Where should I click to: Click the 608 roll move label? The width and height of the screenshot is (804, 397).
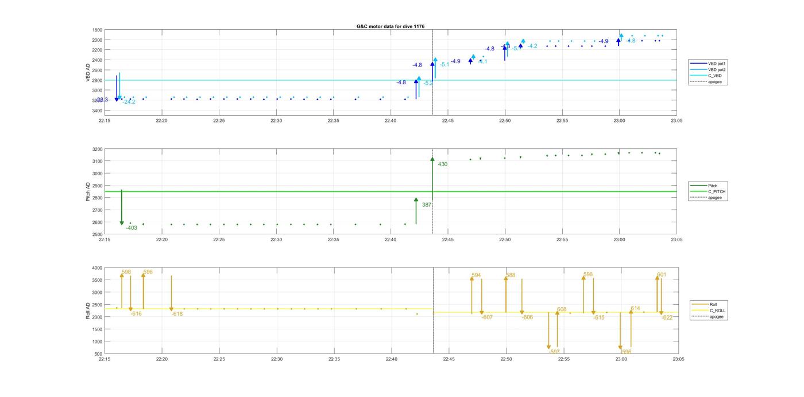(x=562, y=309)
